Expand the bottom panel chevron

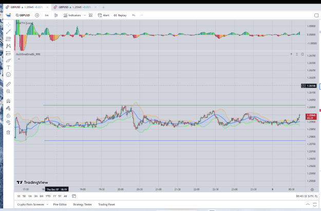tap(308, 204)
